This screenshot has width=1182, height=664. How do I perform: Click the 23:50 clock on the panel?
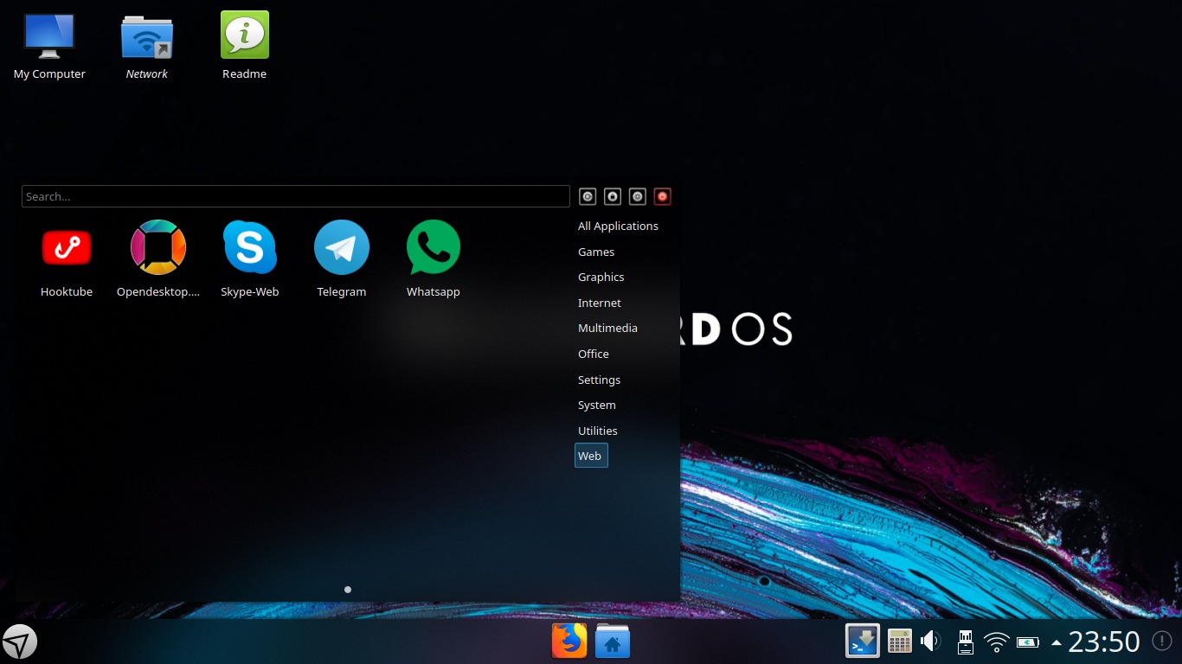[x=1104, y=642]
